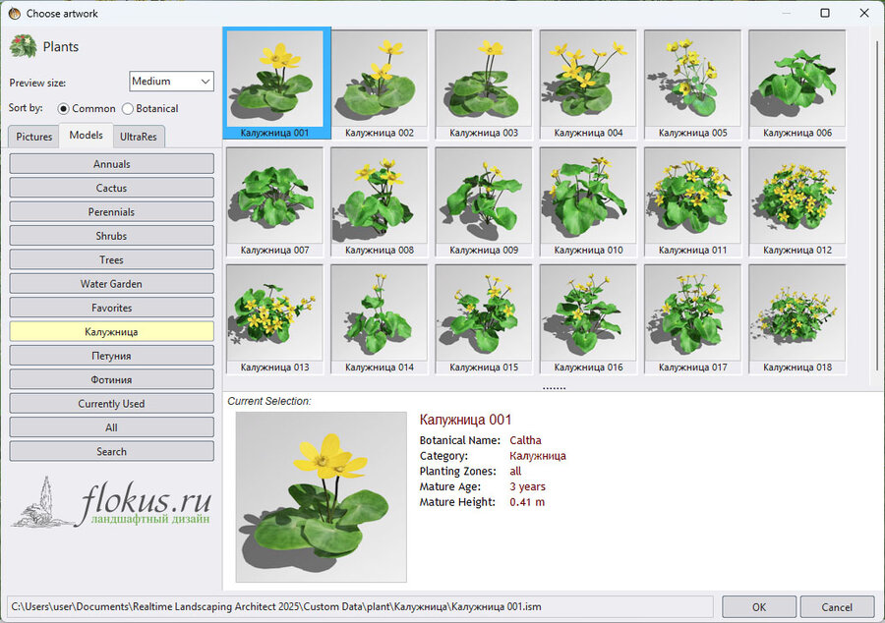Select the Калужница 011 plant thumbnail
Image resolution: width=885 pixels, height=623 pixels.
coord(692,201)
